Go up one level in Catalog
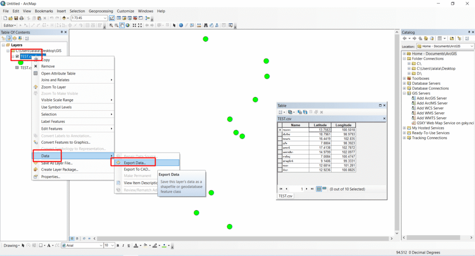The width and height of the screenshot is (475, 256). click(x=420, y=38)
